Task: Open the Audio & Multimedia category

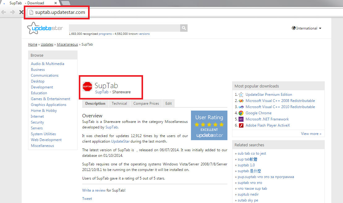Action: point(48,64)
